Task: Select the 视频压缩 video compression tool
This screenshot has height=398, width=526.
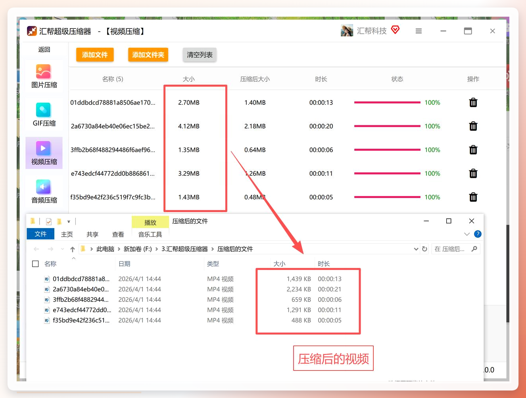Action: pos(44,153)
